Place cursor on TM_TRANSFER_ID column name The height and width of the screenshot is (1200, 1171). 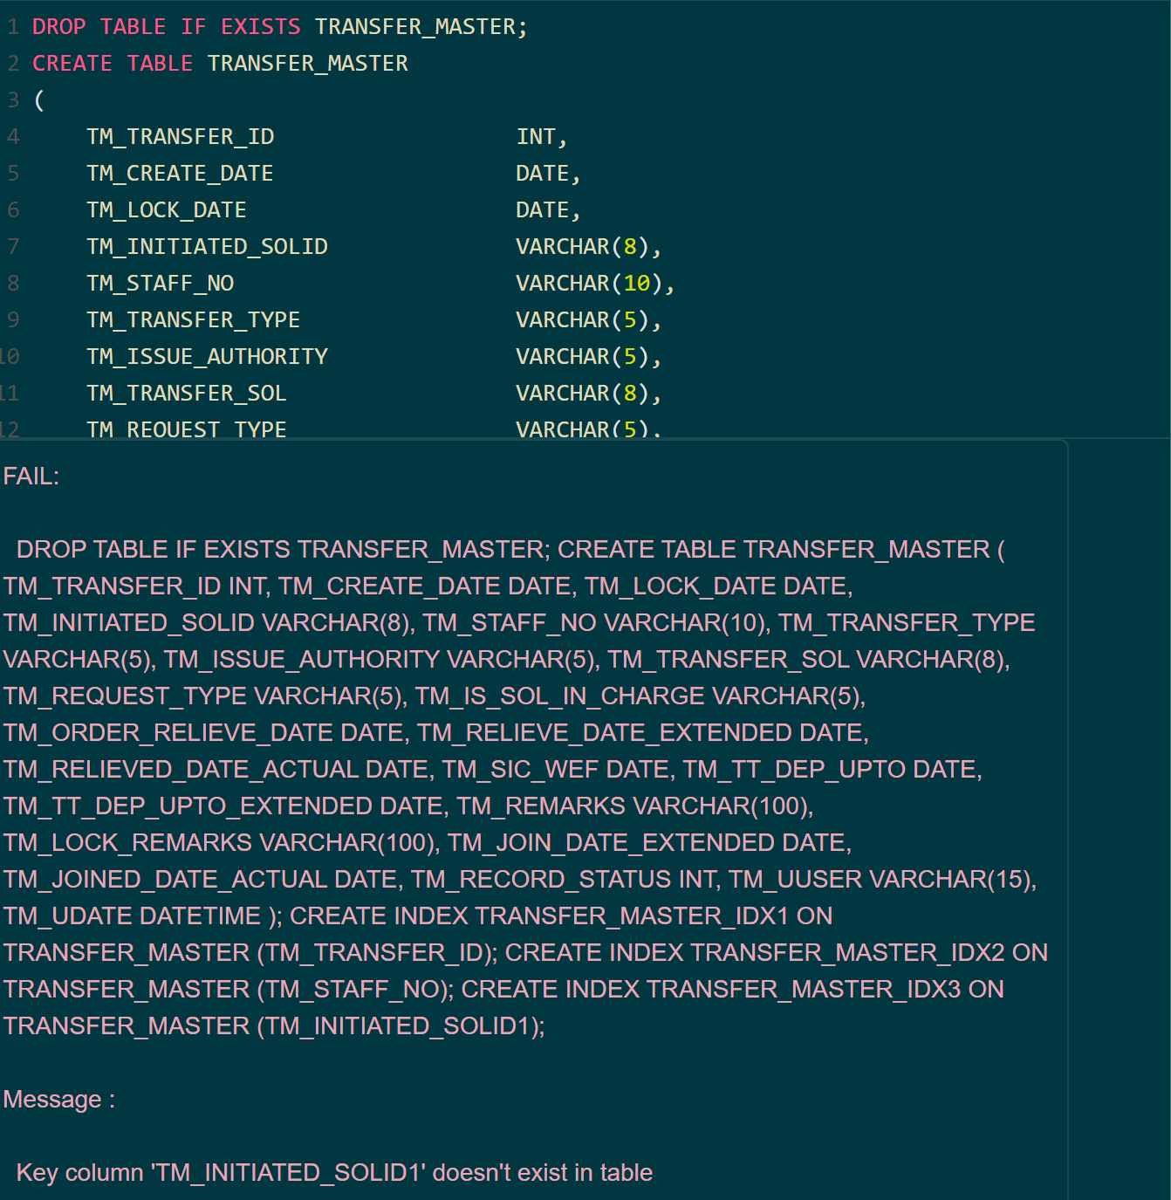(180, 136)
